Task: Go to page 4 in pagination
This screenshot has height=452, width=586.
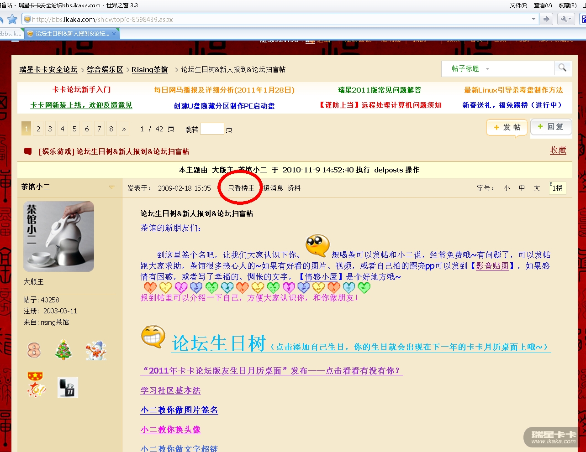Action: pyautogui.click(x=63, y=129)
